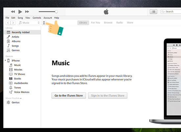Start playback with the Play button
The width and height of the screenshot is (181, 132).
pyautogui.click(x=20, y=12)
